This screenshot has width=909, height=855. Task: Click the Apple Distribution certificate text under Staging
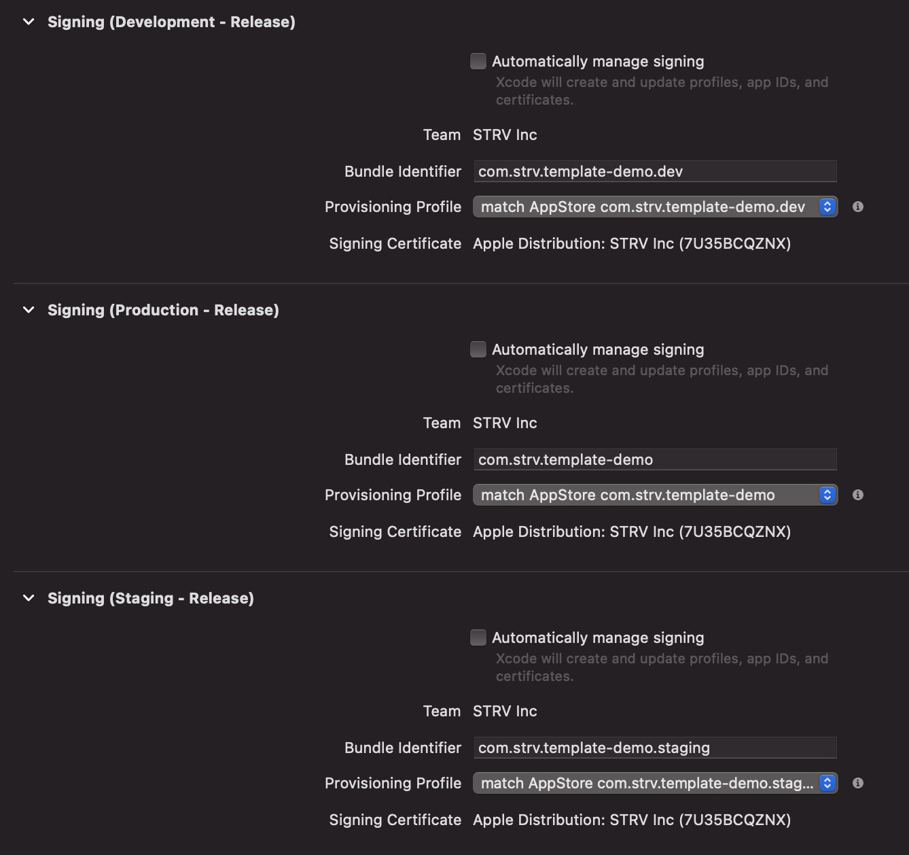click(x=633, y=820)
